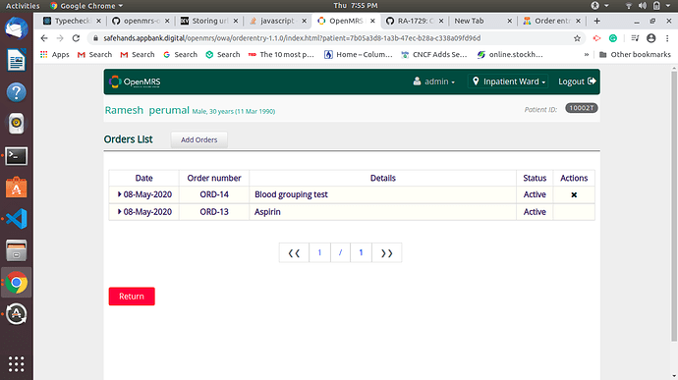Launch Visual Studio Code from dock
678x380 pixels.
coord(17,219)
